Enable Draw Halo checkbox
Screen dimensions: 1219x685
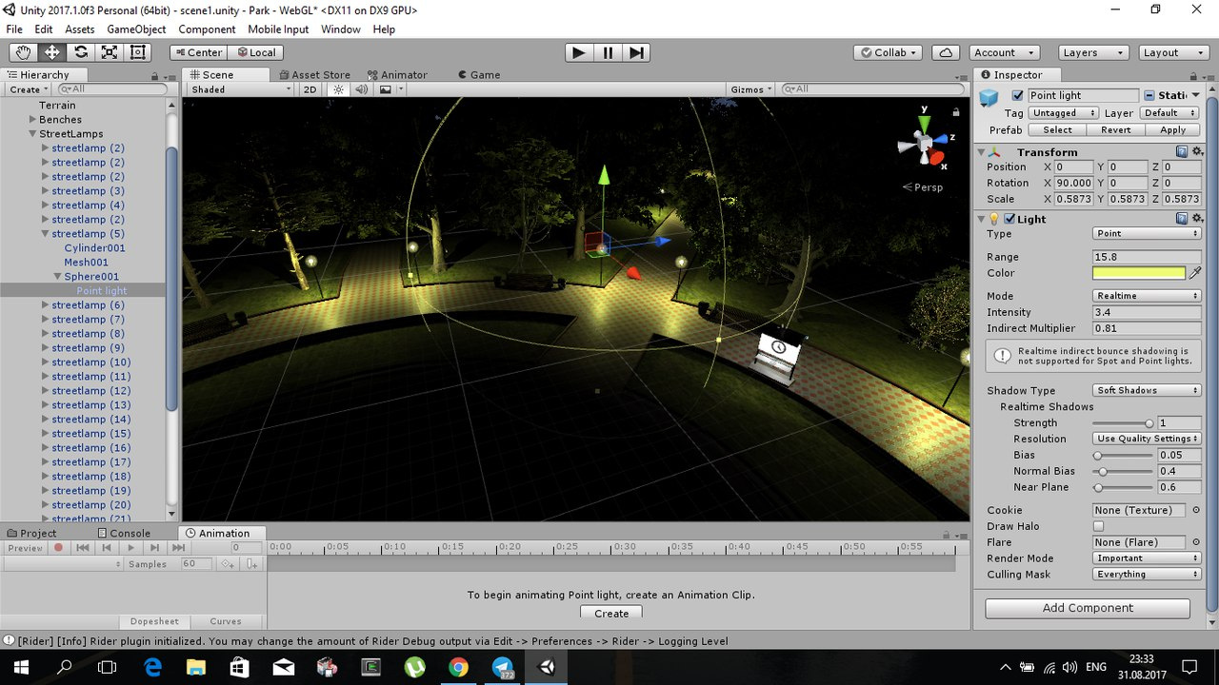[x=1098, y=526]
